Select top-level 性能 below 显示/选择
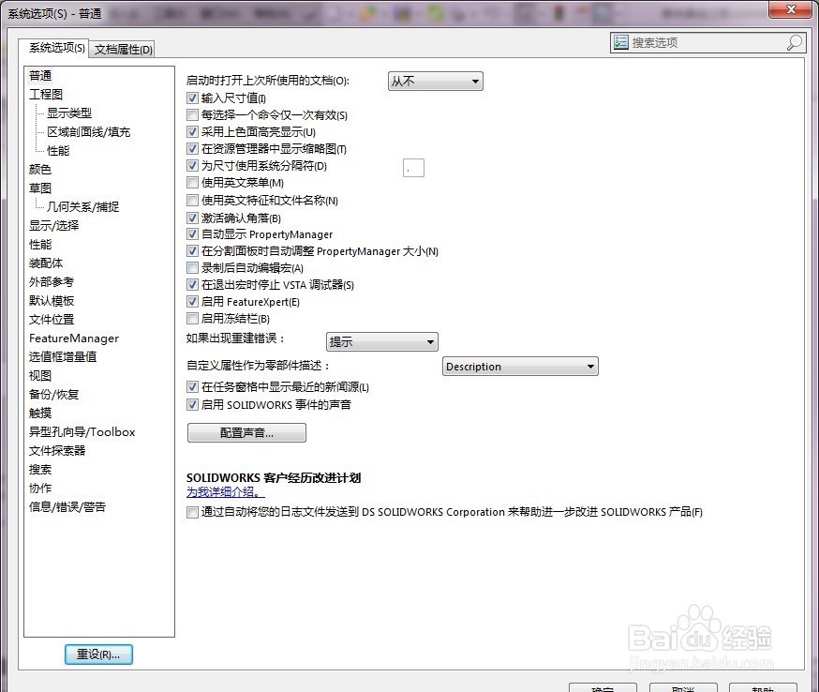Image resolution: width=819 pixels, height=692 pixels. tap(40, 244)
